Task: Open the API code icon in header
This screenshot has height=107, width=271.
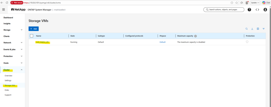Action: point(257,10)
